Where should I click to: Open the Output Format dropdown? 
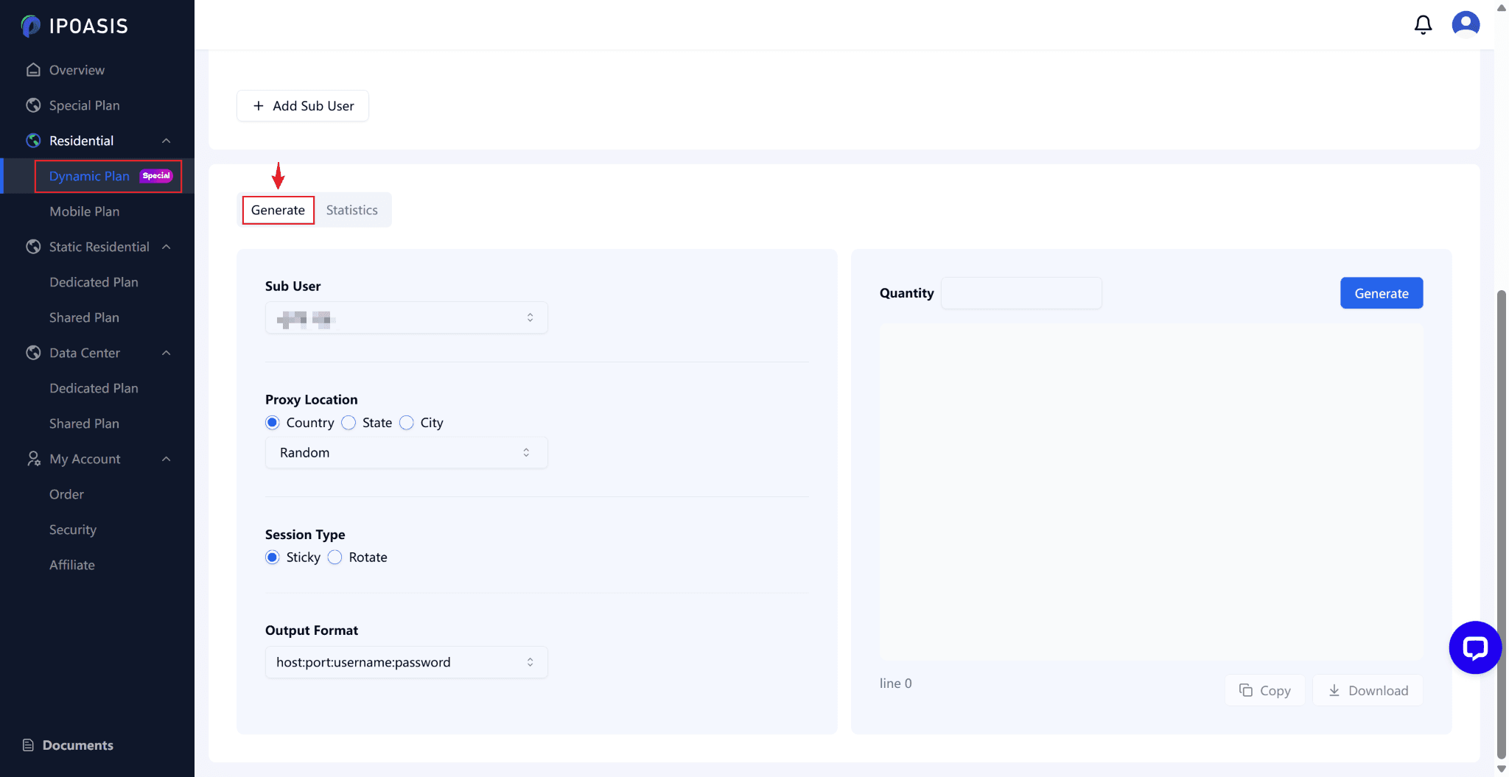pos(406,662)
